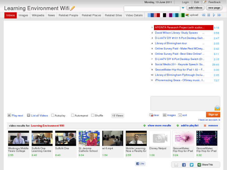Click the pencil edit icon beside page title
The width and height of the screenshot is (227, 170).
pyautogui.click(x=73, y=8)
